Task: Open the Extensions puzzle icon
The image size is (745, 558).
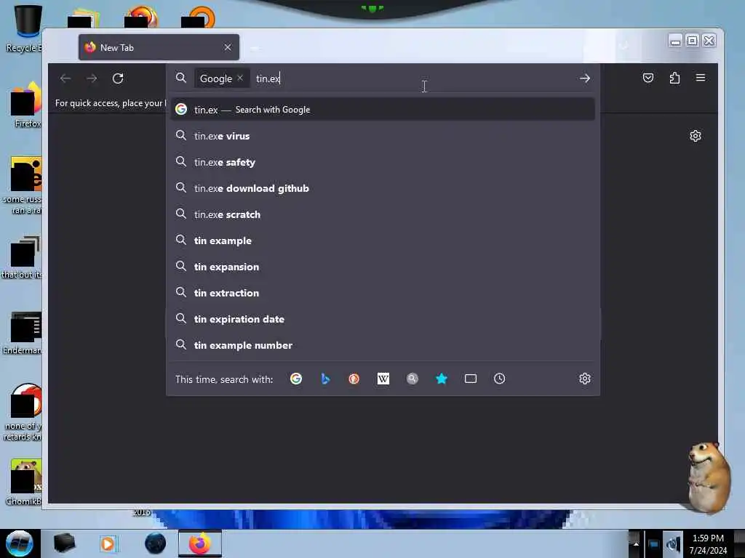Action: pyautogui.click(x=674, y=78)
